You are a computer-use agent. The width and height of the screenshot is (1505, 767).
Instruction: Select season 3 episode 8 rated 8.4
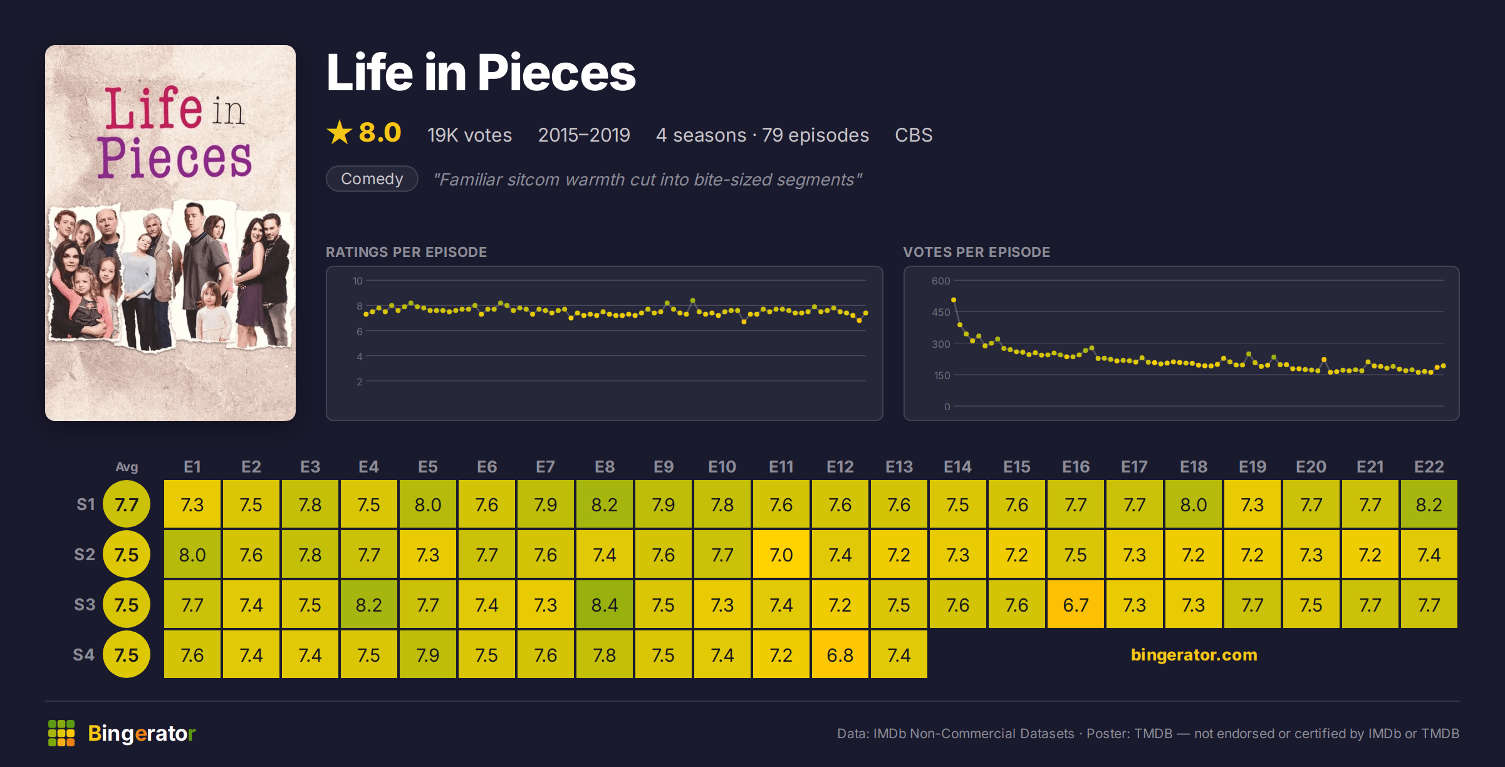click(x=605, y=605)
